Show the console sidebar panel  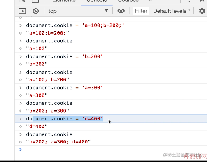click(22, 11)
